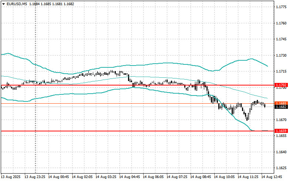
Task: Select the EURUSD,M5 chart title text
Action: click(17, 4)
